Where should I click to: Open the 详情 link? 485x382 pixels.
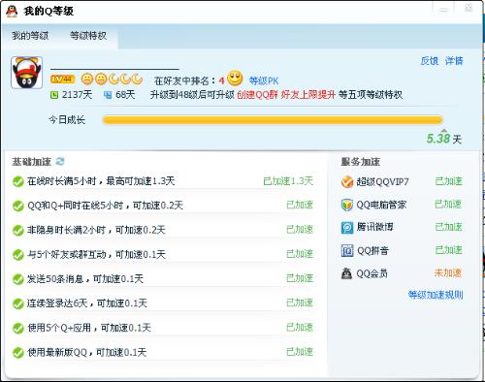point(454,61)
